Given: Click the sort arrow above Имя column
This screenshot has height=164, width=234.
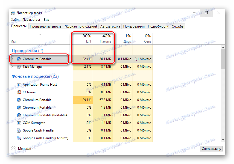Looking at the screenshot, I should pyautogui.click(x=40, y=35).
